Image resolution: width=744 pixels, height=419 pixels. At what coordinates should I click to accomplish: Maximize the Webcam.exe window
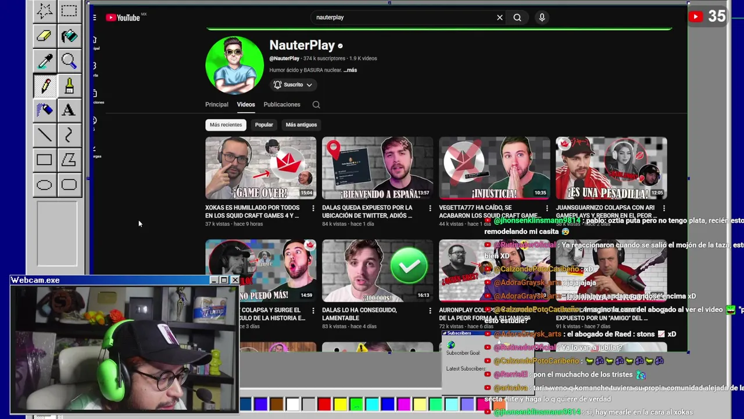[x=224, y=280]
